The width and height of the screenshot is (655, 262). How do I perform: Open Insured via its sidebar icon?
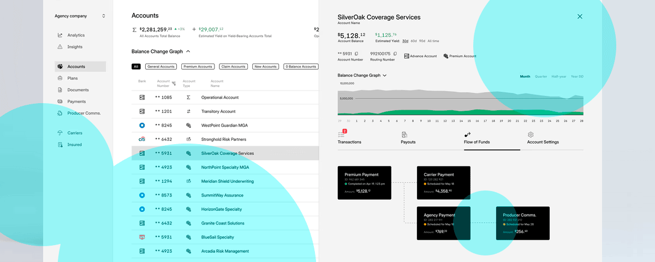(60, 145)
